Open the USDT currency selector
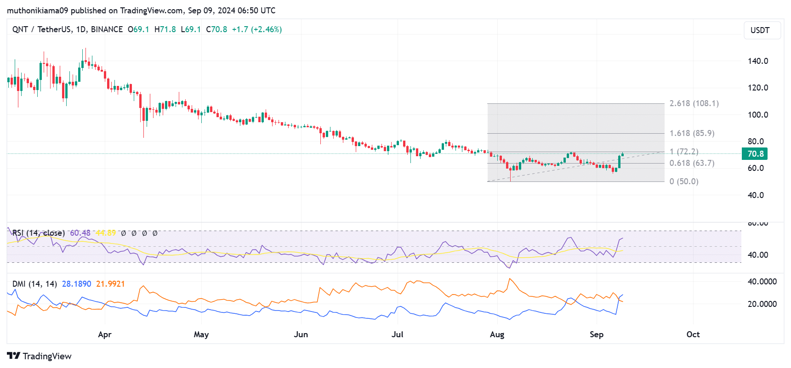 [762, 30]
